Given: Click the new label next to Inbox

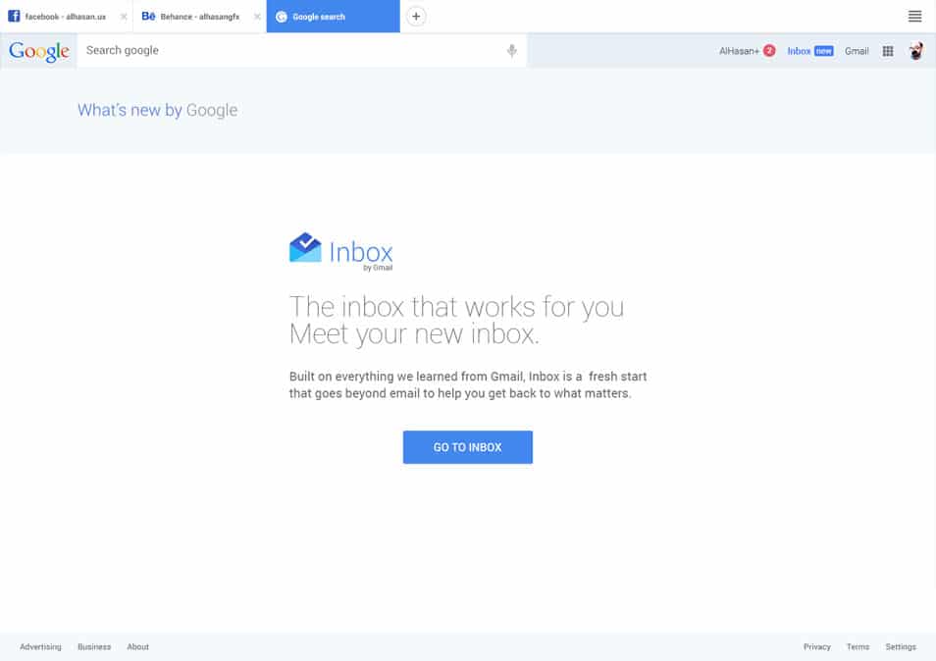Looking at the screenshot, I should pos(824,50).
